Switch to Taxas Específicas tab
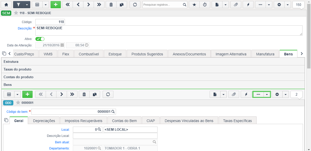The width and height of the screenshot is (311, 151). pyautogui.click(x=238, y=120)
